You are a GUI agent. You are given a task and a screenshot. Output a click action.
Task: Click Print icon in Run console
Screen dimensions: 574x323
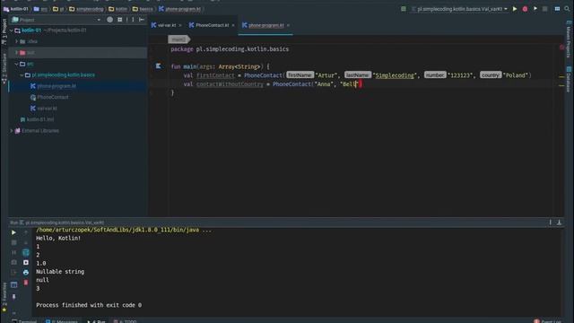pos(26,273)
